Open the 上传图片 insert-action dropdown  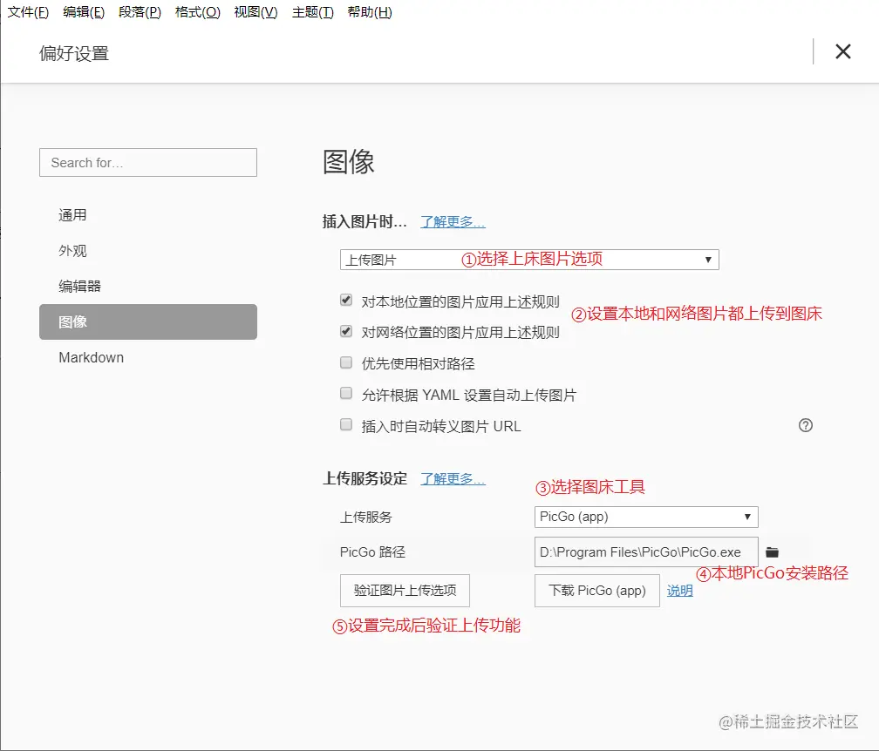(529, 260)
